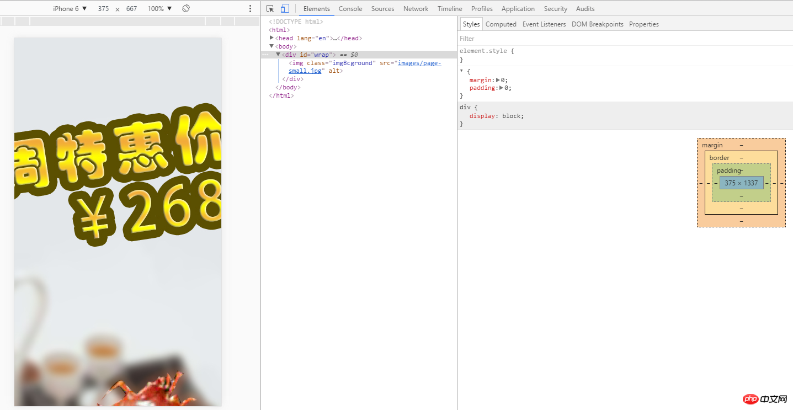793x410 pixels.
Task: Toggle the device toolbar icon
Action: (x=285, y=8)
